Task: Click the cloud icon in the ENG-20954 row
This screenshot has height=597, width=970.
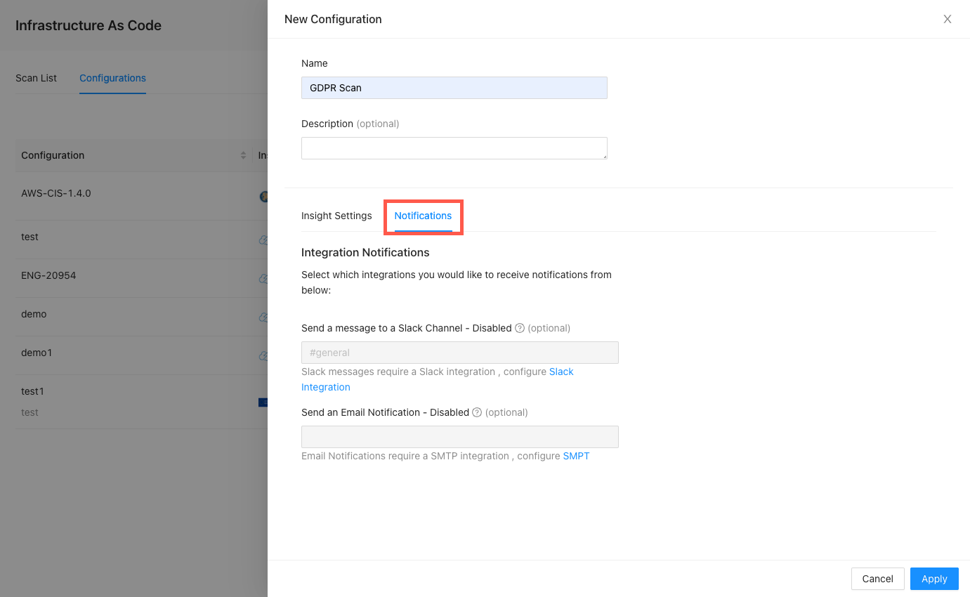Action: [x=263, y=279]
